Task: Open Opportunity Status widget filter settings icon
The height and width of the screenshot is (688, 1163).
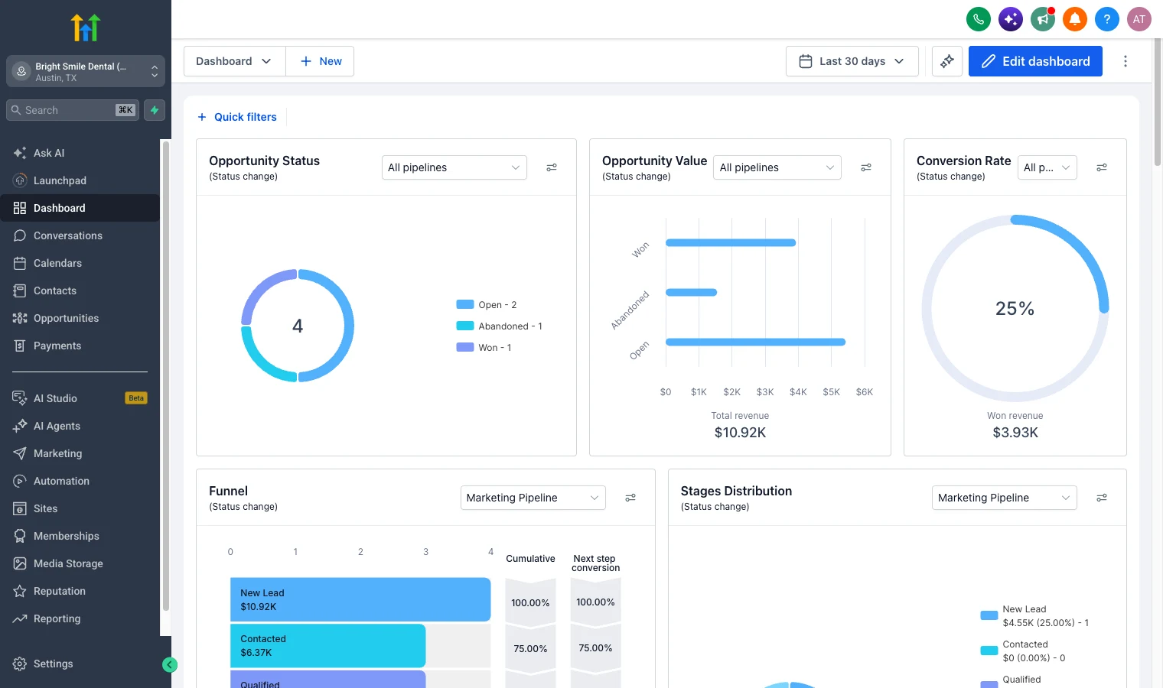Action: [x=552, y=167]
